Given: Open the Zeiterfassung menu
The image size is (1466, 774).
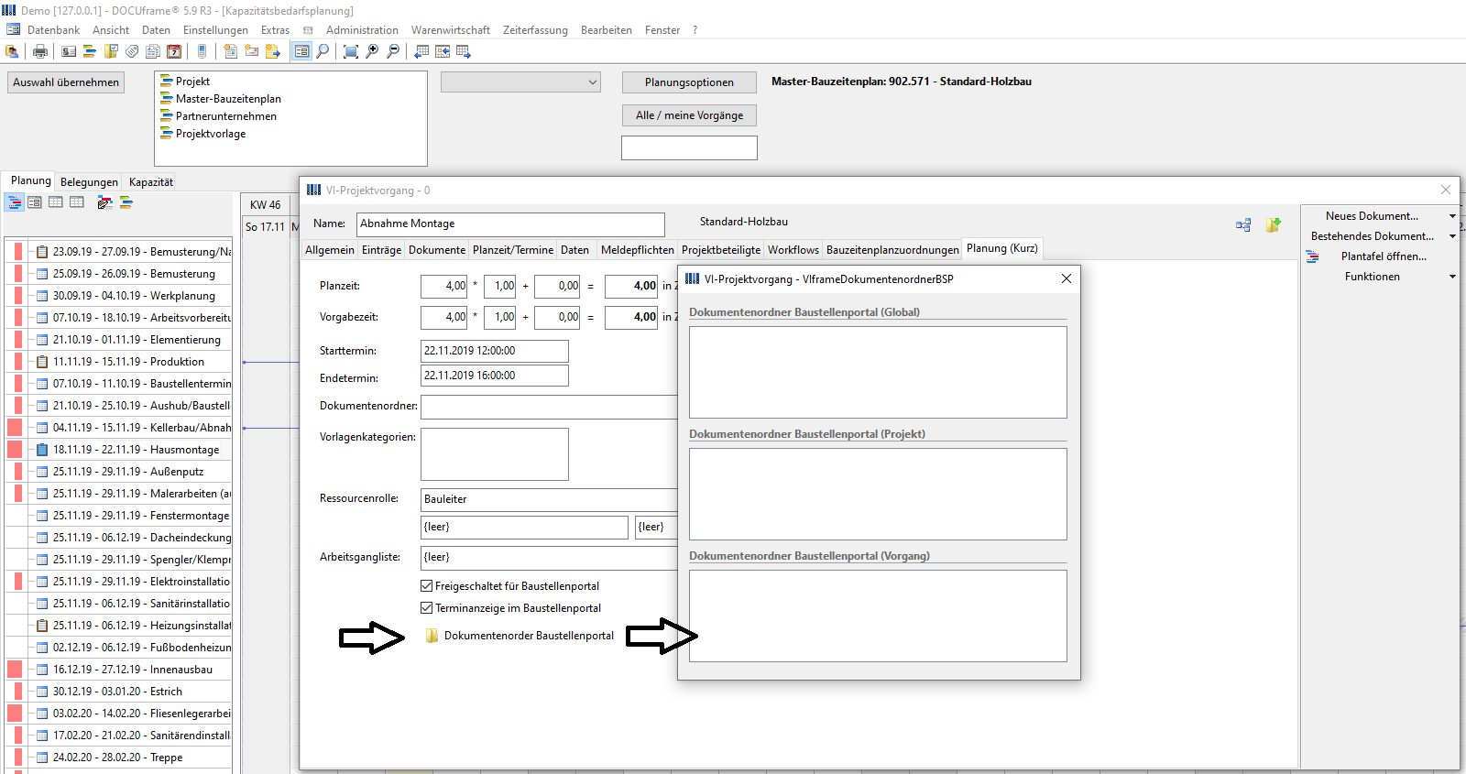Looking at the screenshot, I should coord(535,30).
